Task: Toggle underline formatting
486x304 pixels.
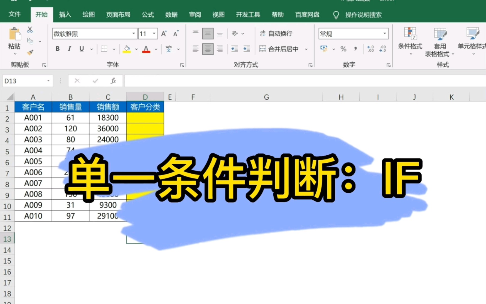Action: [81, 49]
